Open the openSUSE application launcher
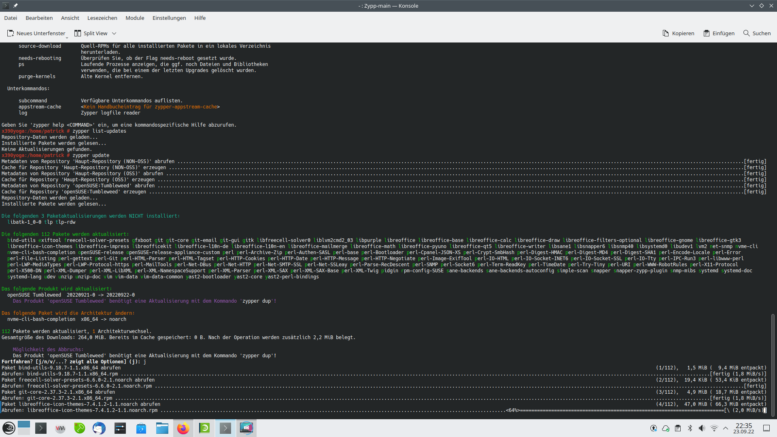Image resolution: width=777 pixels, height=437 pixels. click(9, 428)
